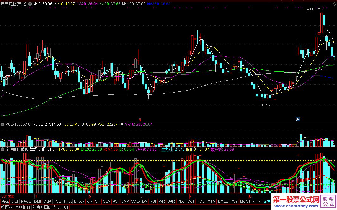Click the 股价线: 31.87 value
This screenshot has width=337, height=210.
(x=197, y=149)
